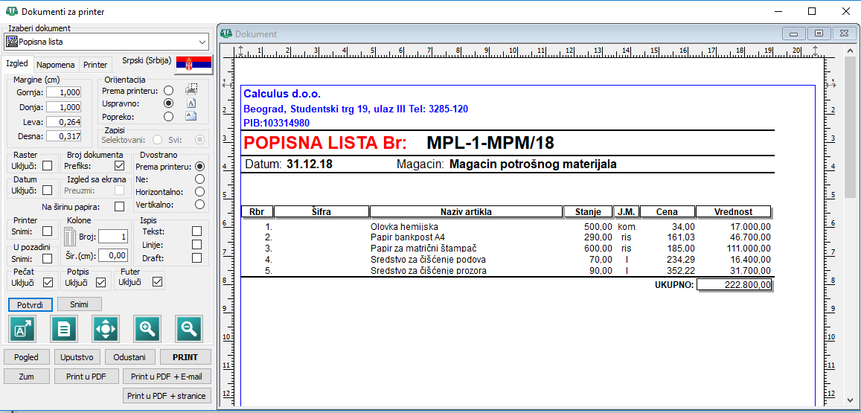The image size is (861, 413).
Task: Click the Potvrdi button
Action: tap(31, 304)
